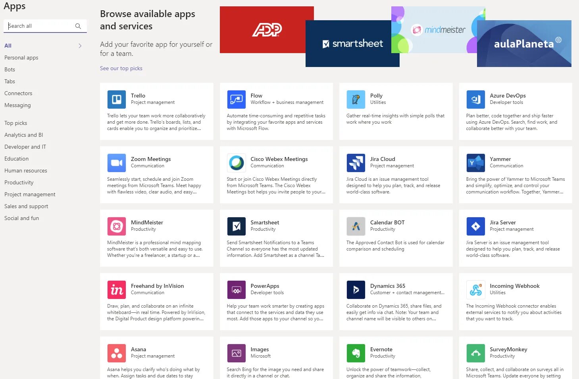The height and width of the screenshot is (379, 579).
Task: Click the SurveyMonkey description text
Action: [515, 373]
